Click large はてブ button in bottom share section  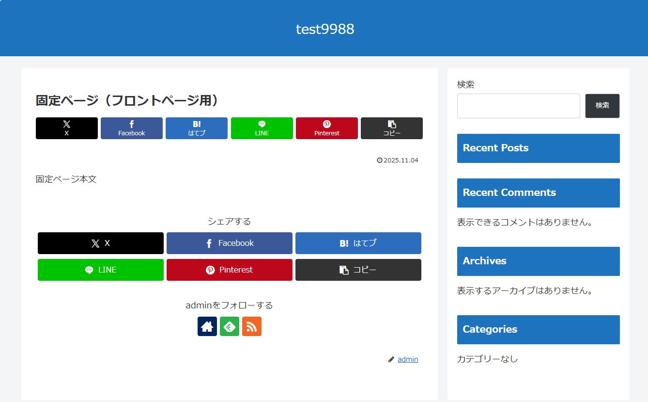click(x=358, y=243)
